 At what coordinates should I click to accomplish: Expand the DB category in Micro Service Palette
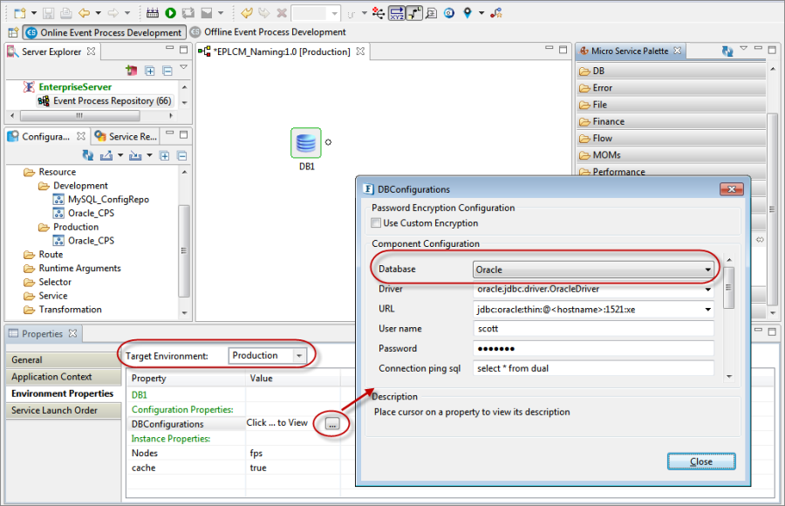pos(672,72)
